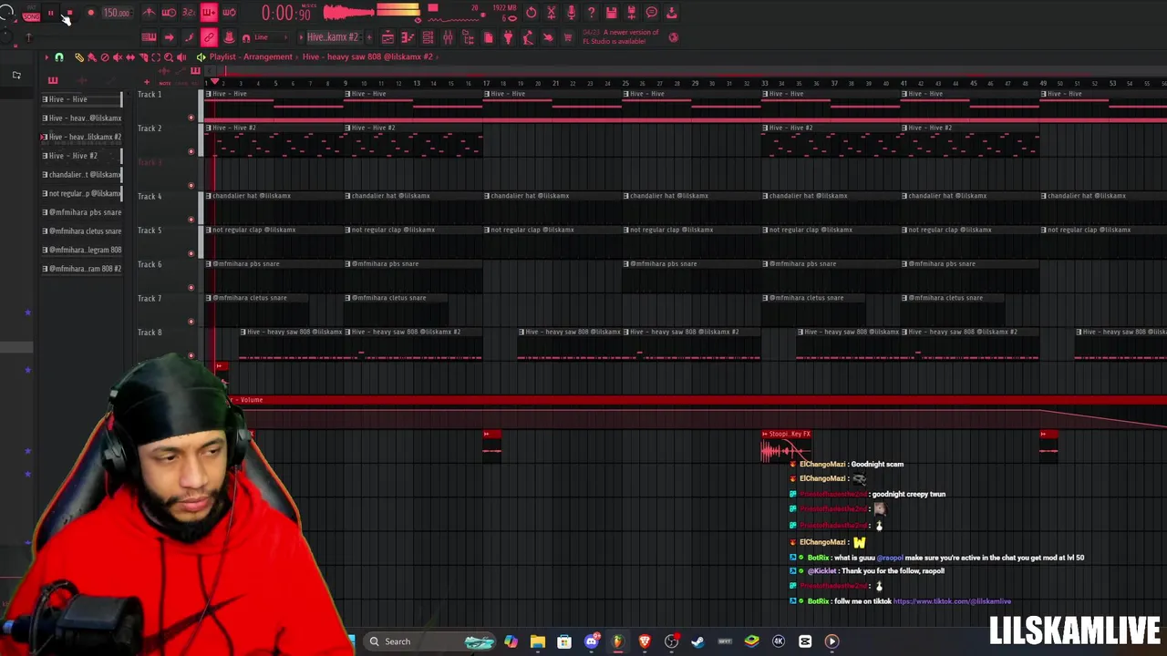Select the pencil draw tool in playlist
This screenshot has height=656, width=1167.
79,57
